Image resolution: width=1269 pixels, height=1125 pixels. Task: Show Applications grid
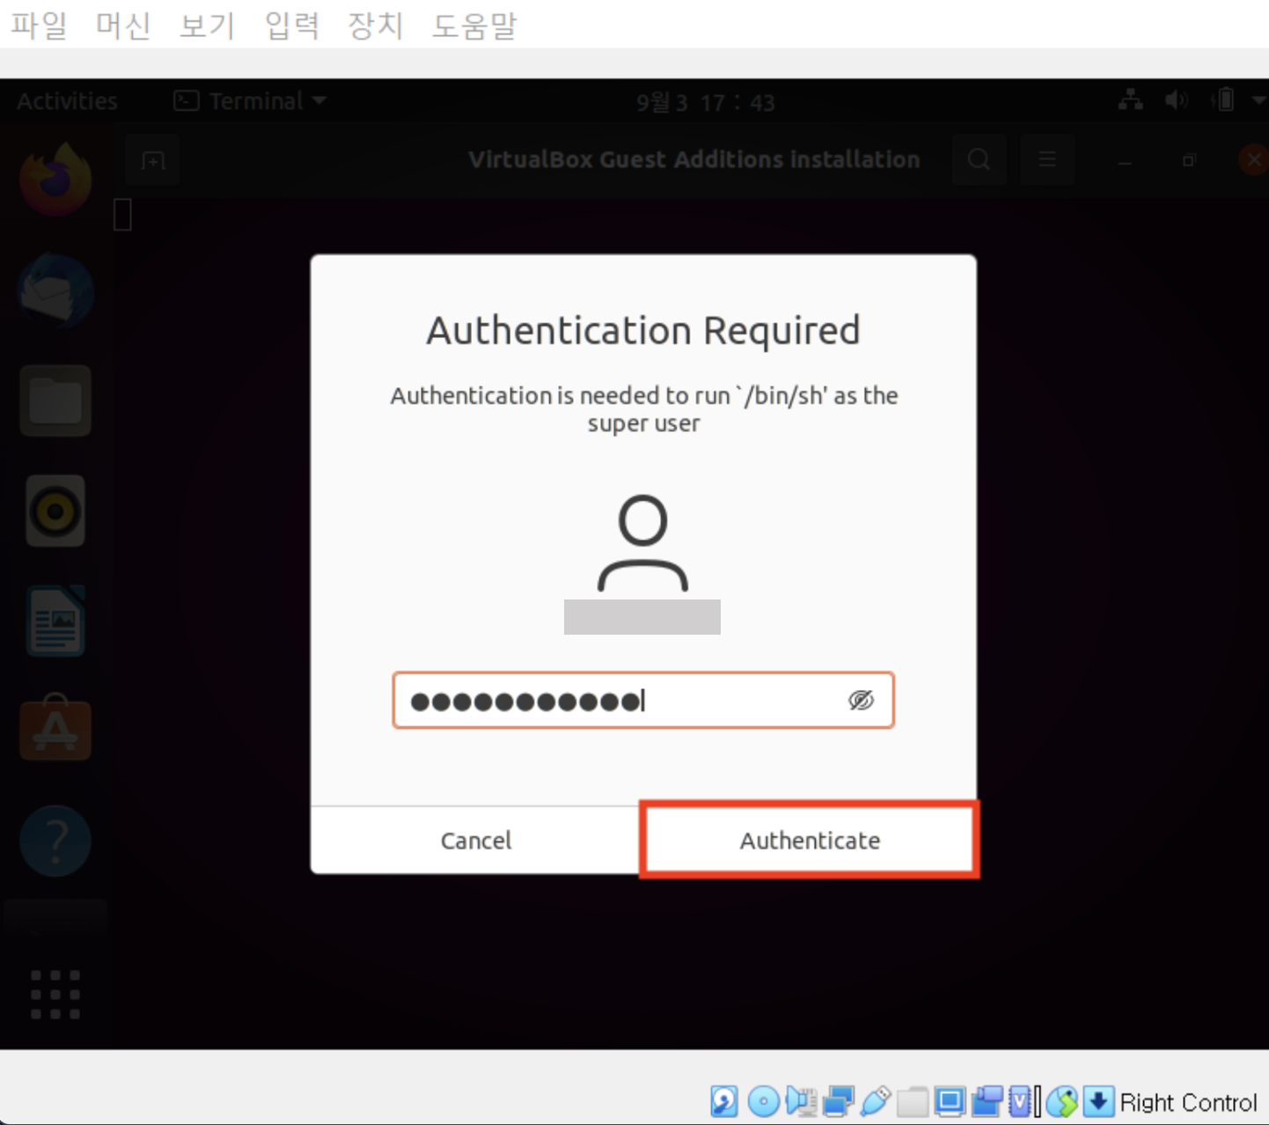(55, 995)
